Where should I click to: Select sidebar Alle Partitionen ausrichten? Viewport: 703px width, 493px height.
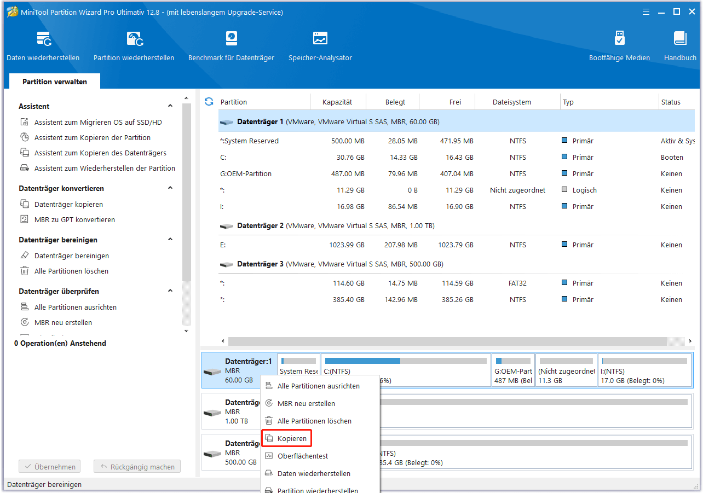point(75,308)
